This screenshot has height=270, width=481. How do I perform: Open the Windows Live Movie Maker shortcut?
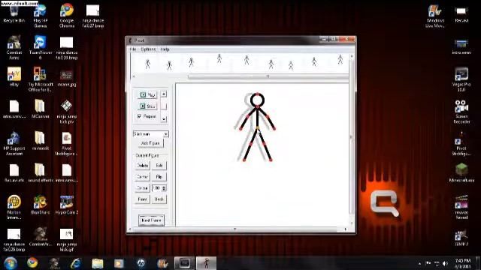click(x=435, y=16)
